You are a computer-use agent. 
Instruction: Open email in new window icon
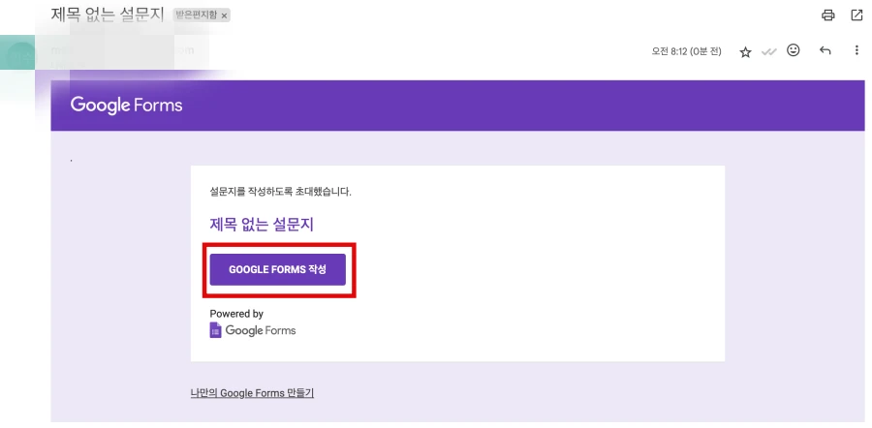pyautogui.click(x=857, y=15)
